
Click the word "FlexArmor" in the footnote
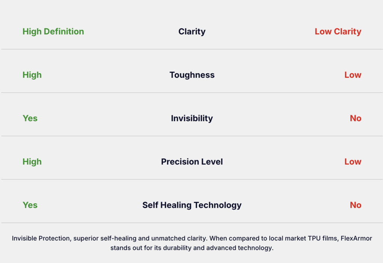(356, 238)
